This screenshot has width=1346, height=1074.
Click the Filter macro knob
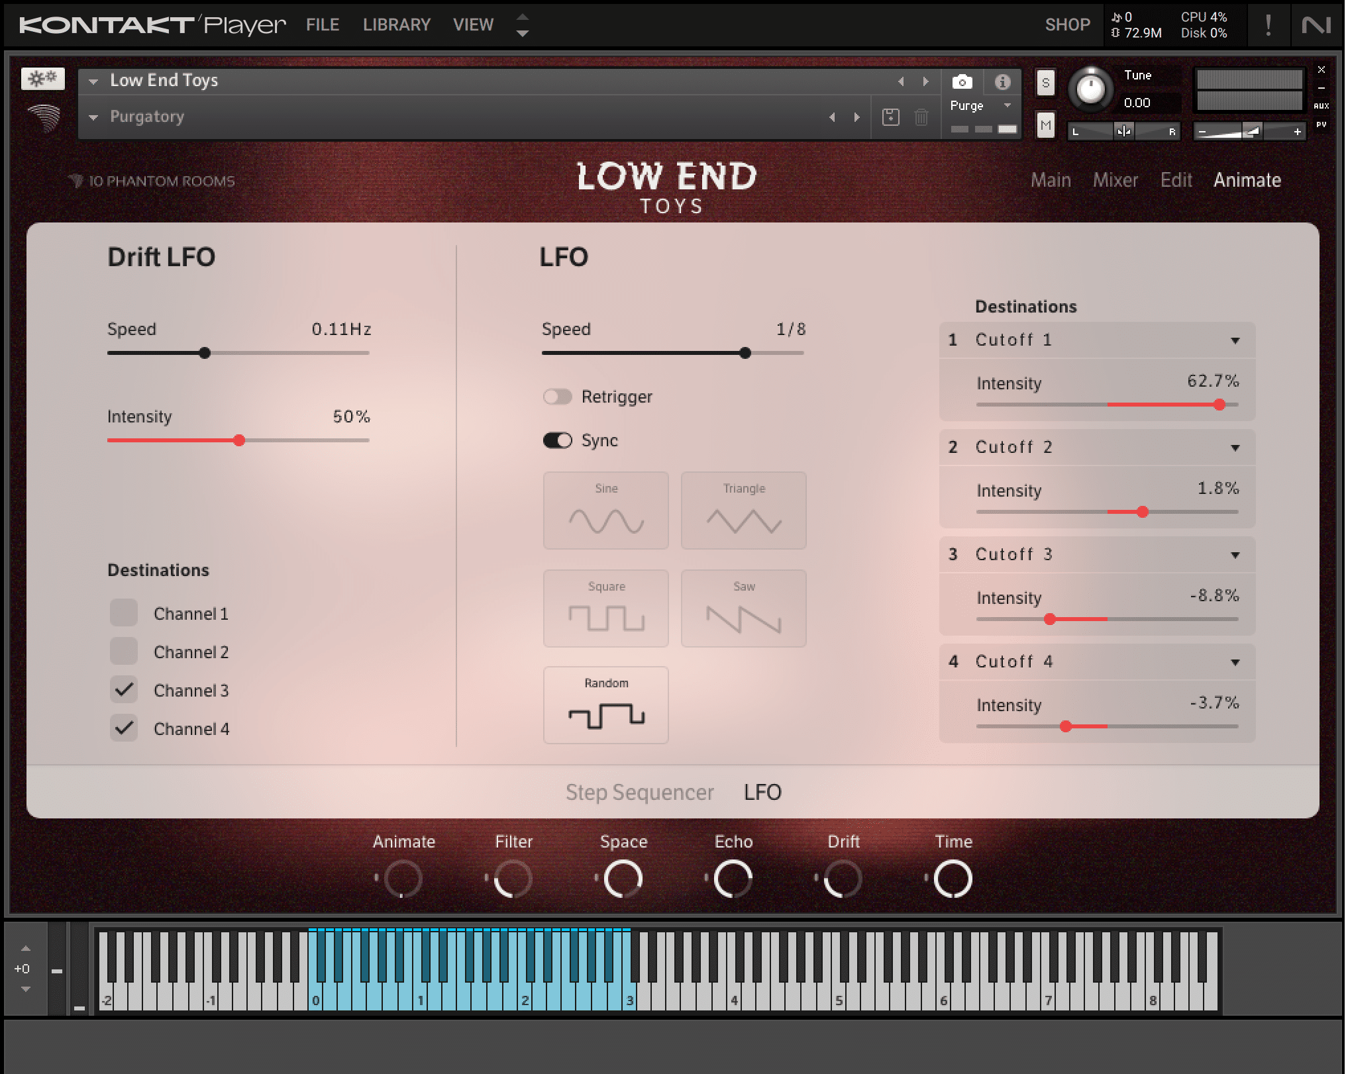click(x=513, y=879)
